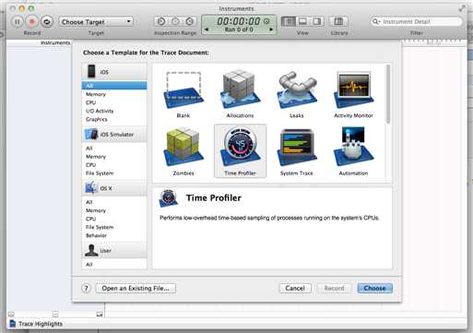The height and width of the screenshot is (333, 473).
Task: Click the red Record button
Action: point(32,21)
